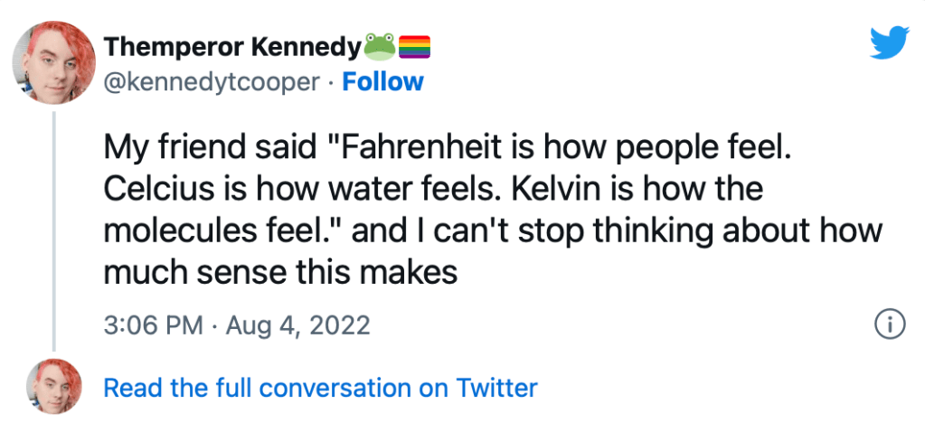
Task: Open the tweet info icon
Action: click(888, 324)
